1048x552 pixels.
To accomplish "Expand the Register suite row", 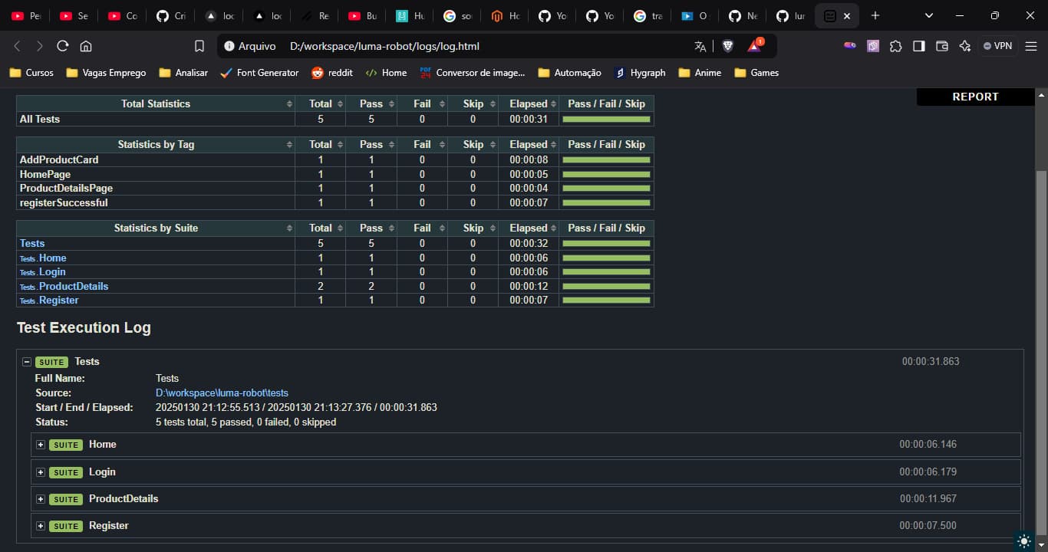I will [x=41, y=526].
